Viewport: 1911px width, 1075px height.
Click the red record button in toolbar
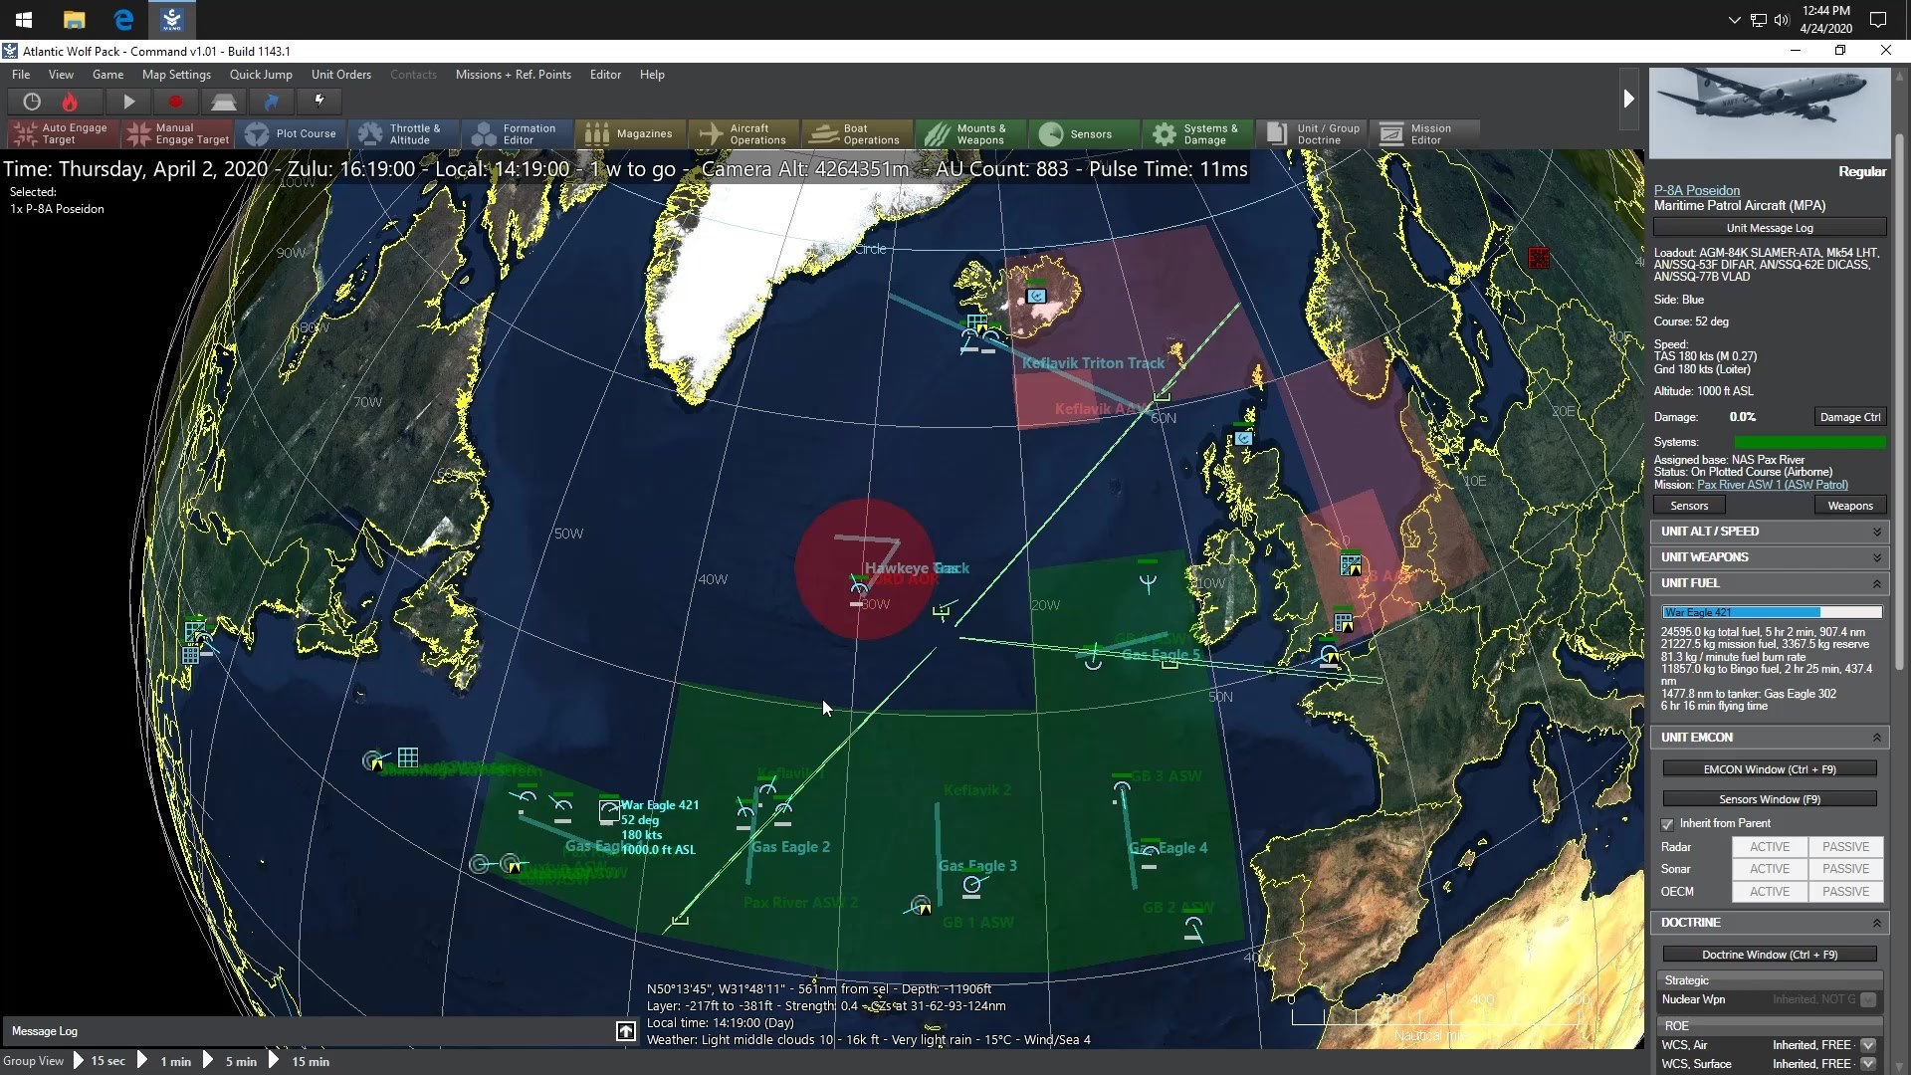(175, 102)
